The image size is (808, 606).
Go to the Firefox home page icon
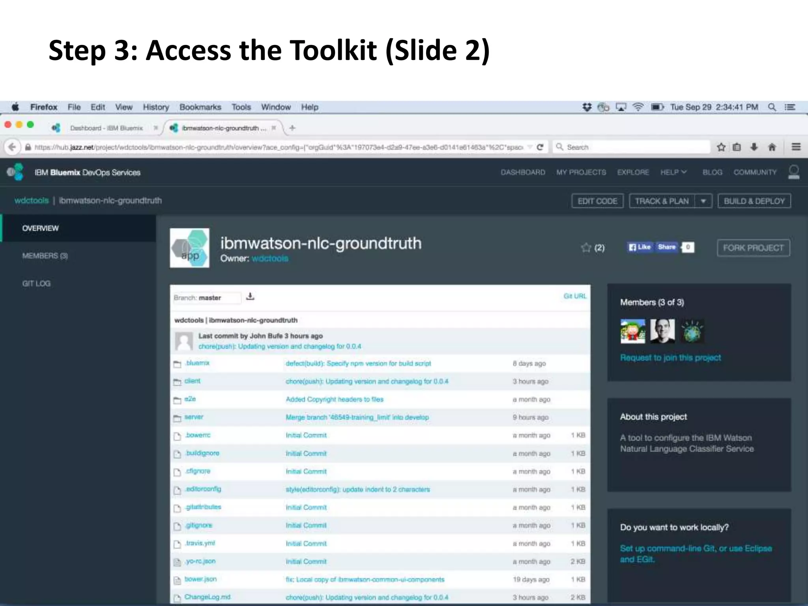pyautogui.click(x=772, y=147)
